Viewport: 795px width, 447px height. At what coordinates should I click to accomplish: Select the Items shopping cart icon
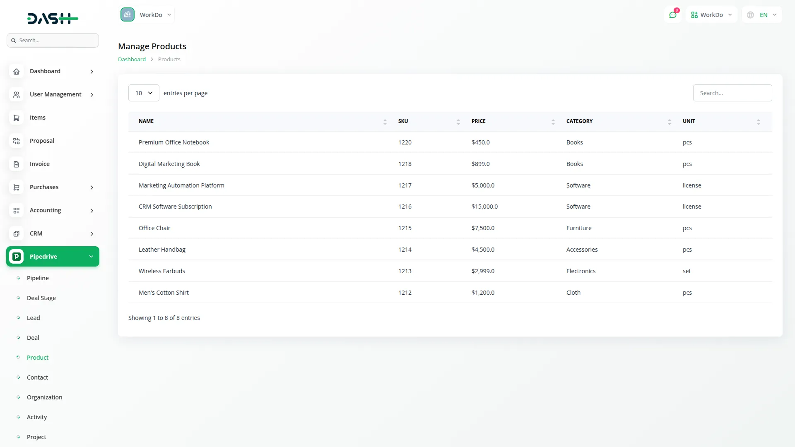point(16,118)
